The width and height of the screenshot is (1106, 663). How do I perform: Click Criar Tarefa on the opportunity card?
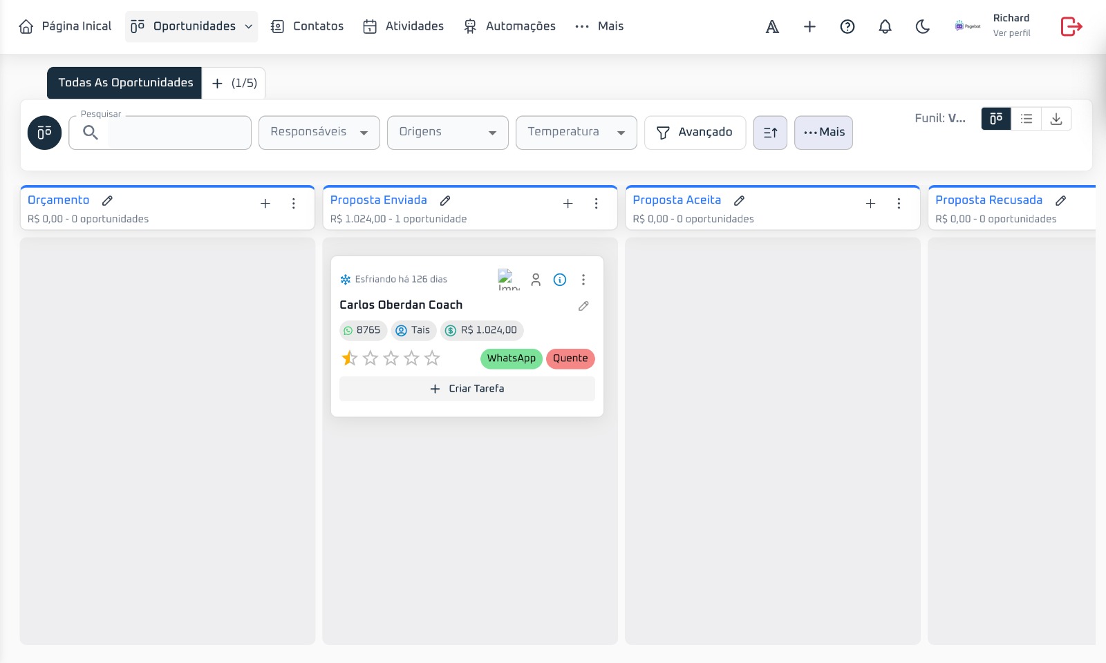[x=467, y=389]
